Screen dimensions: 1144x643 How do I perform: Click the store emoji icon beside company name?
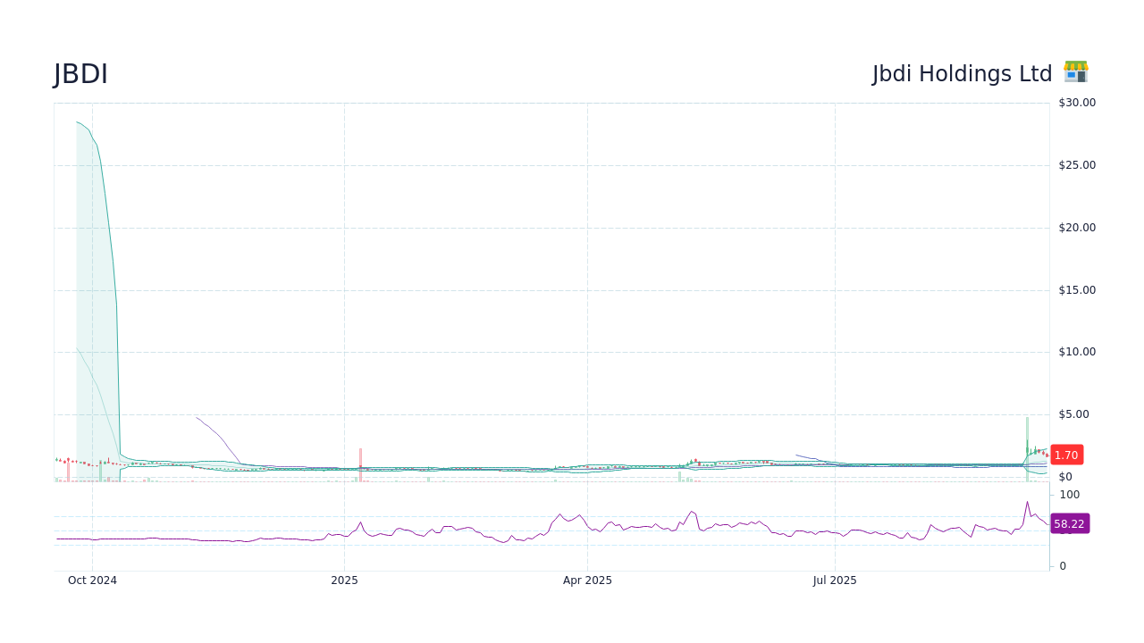[1075, 72]
